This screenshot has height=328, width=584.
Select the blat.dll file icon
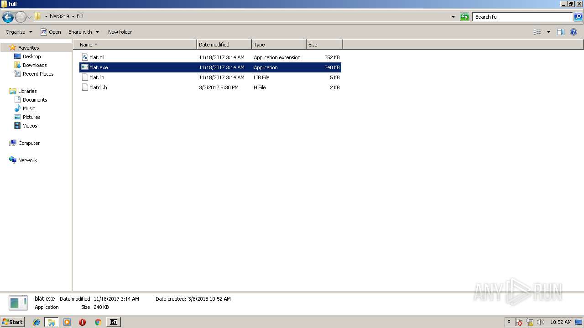pos(85,57)
